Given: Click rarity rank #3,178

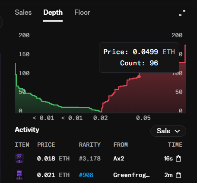Looking at the screenshot, I should coord(90,159).
